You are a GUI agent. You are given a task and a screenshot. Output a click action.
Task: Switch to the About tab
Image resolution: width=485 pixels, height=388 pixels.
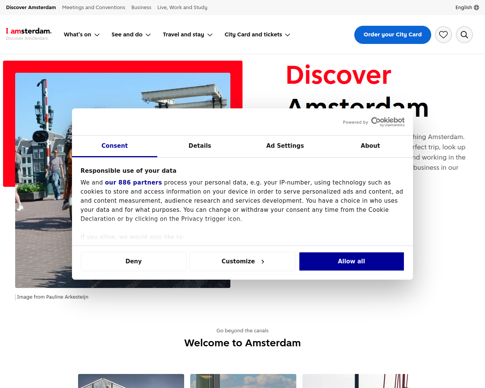pos(370,146)
